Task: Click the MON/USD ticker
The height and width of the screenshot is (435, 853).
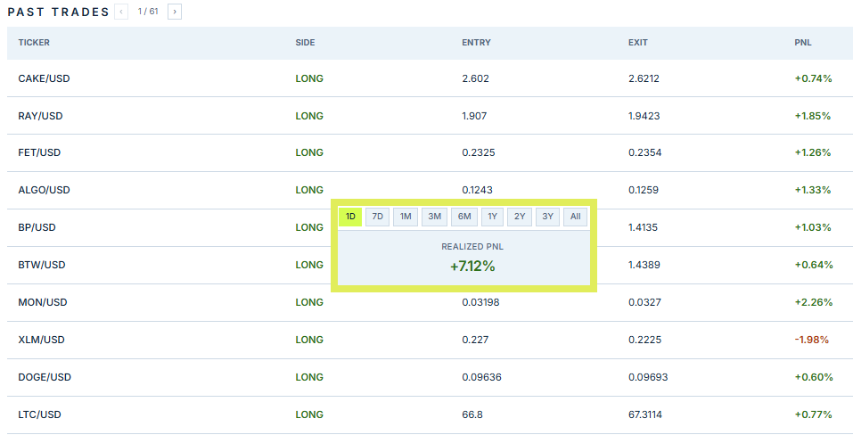Action: click(43, 302)
